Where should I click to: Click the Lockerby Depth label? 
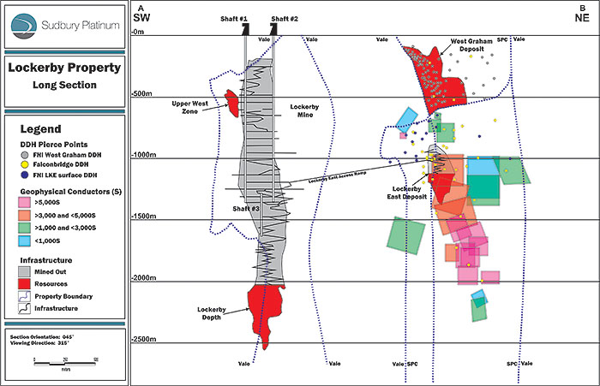click(212, 313)
